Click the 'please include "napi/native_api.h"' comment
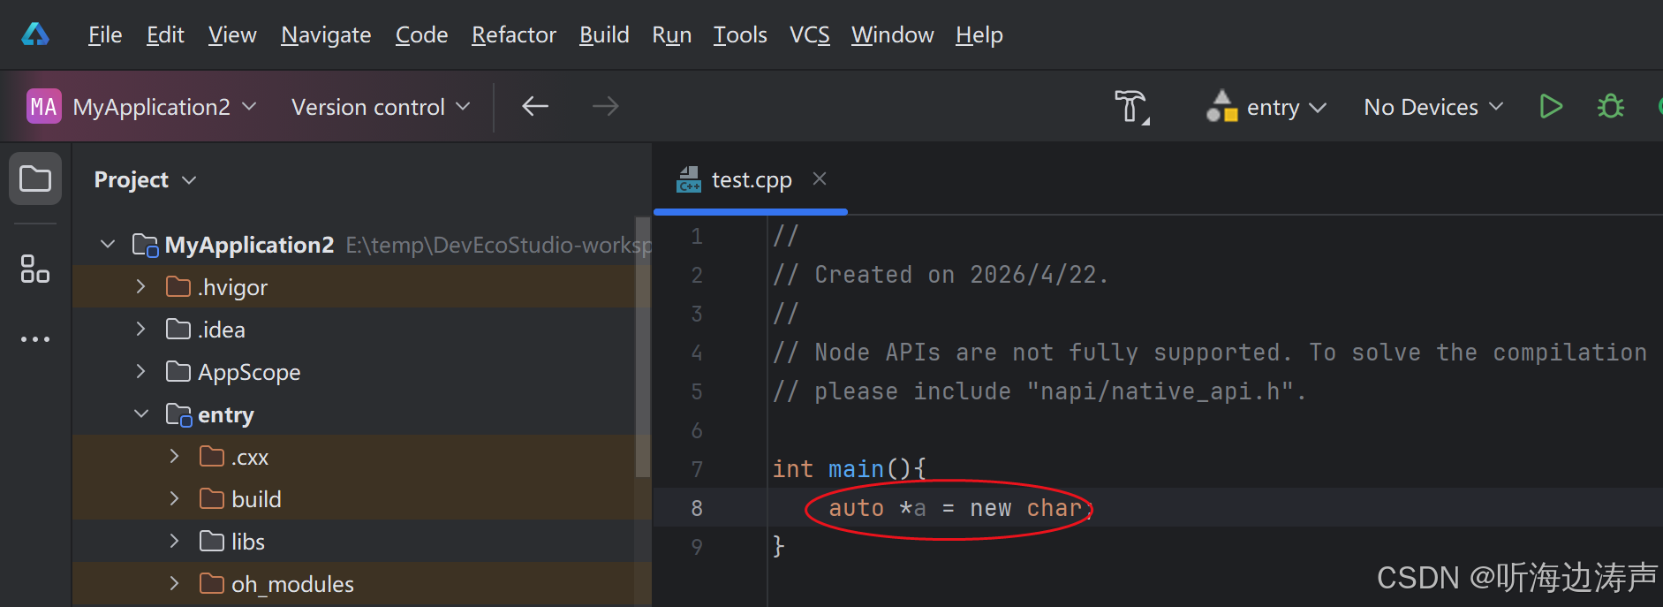 tap(1039, 391)
